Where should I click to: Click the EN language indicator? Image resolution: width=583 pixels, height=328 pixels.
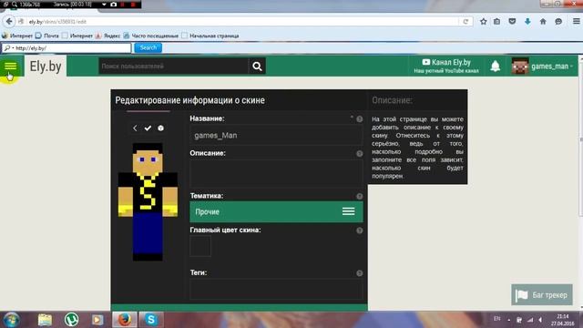pos(496,319)
